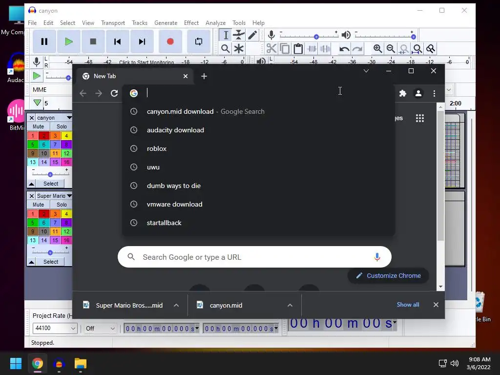
Task: Open the Google apps grid icon
Action: (x=420, y=118)
